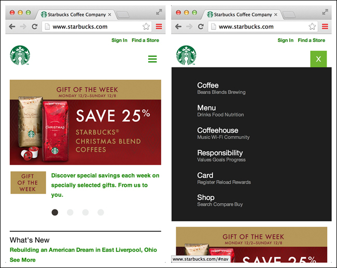Close the Starbucks tab in left window
Viewport: 337px width, 268px height.
(x=109, y=15)
